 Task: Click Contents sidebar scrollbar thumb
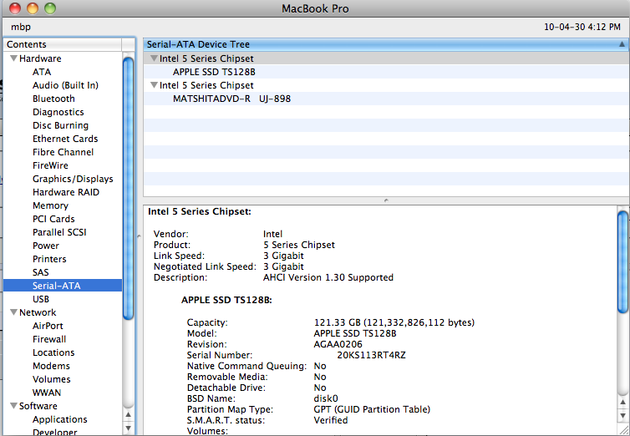tap(128, 189)
